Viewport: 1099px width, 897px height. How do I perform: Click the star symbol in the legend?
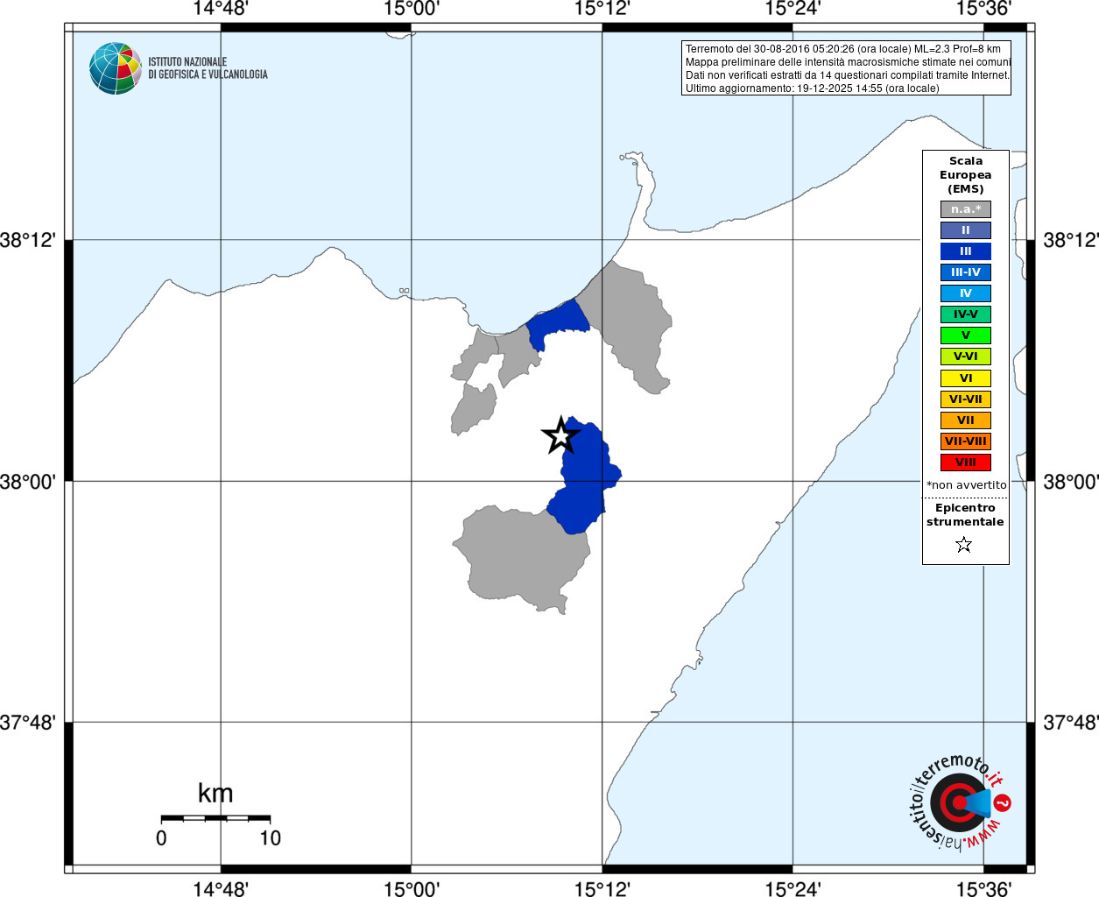coord(964,545)
